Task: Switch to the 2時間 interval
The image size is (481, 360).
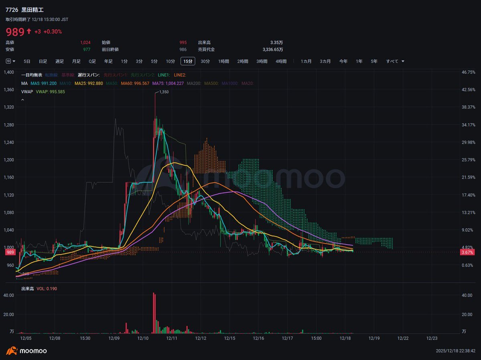Action: coord(243,61)
